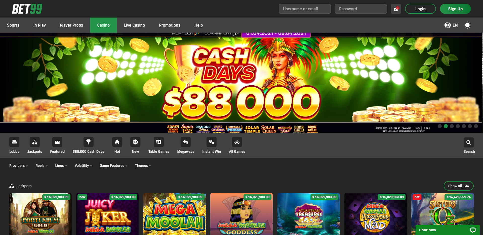Viewport: 483px width, 235px height.
Task: Expand the Volatility filter dropdown
Action: (x=83, y=166)
